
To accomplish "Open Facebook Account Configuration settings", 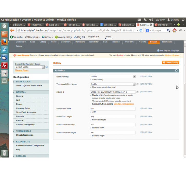I will (30, 145).
